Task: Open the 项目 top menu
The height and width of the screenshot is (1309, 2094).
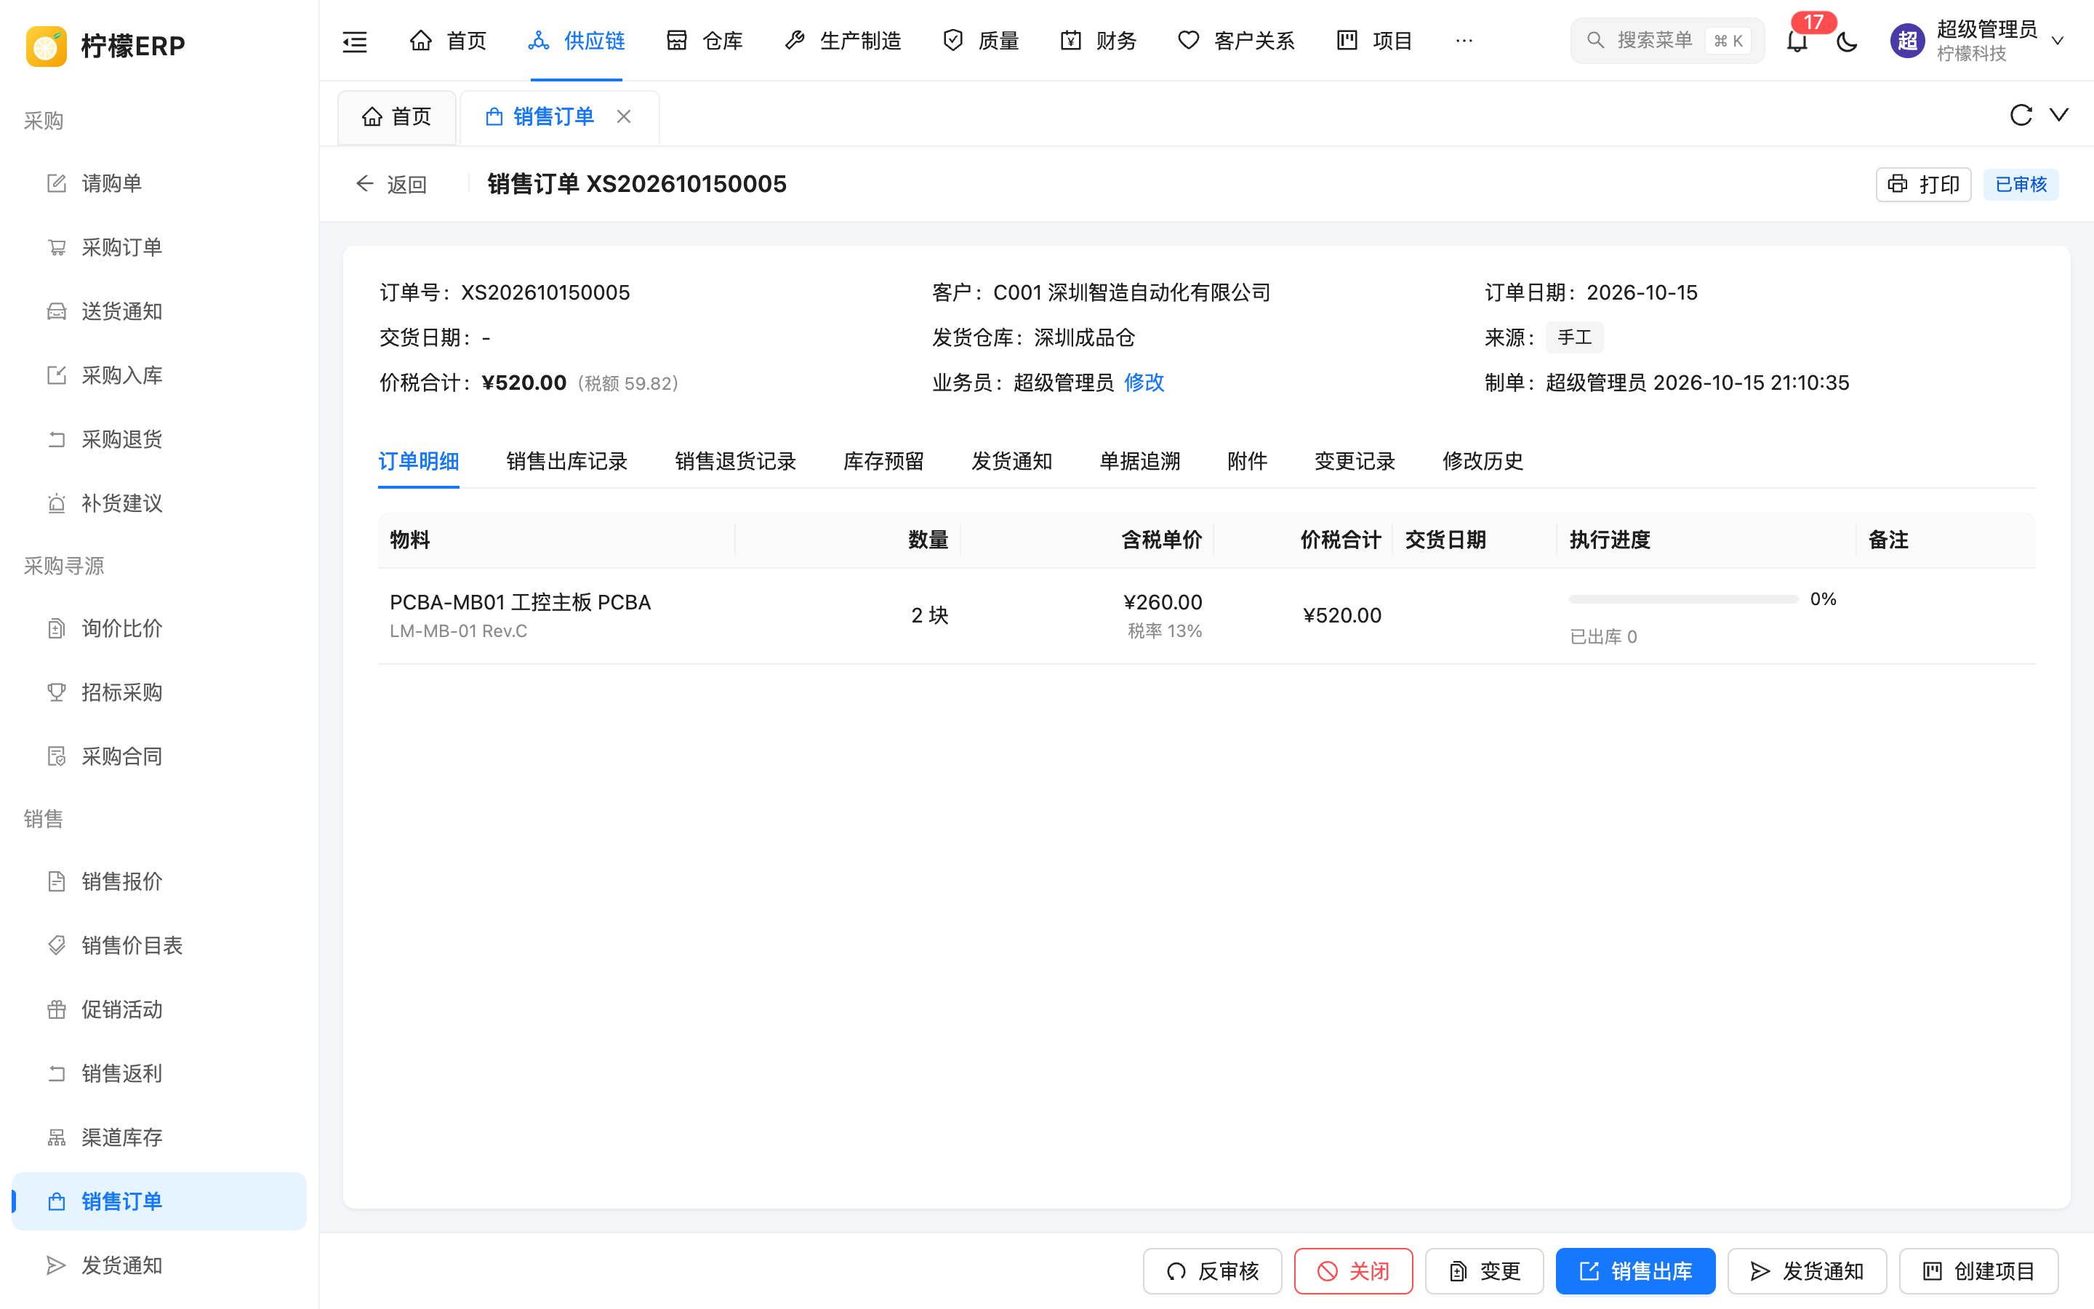Action: [x=1374, y=41]
